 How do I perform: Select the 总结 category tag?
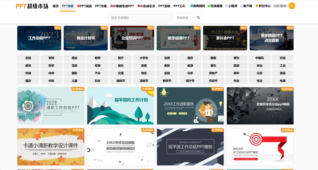(28, 58)
